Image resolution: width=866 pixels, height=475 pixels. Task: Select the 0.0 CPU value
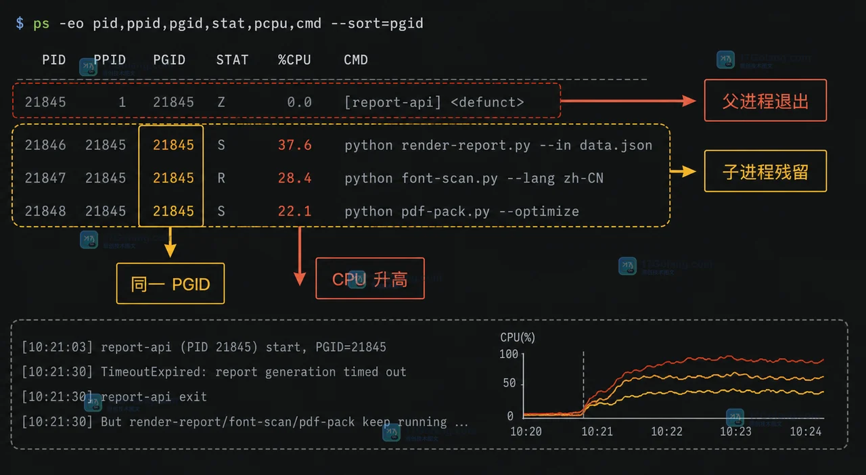(x=299, y=102)
